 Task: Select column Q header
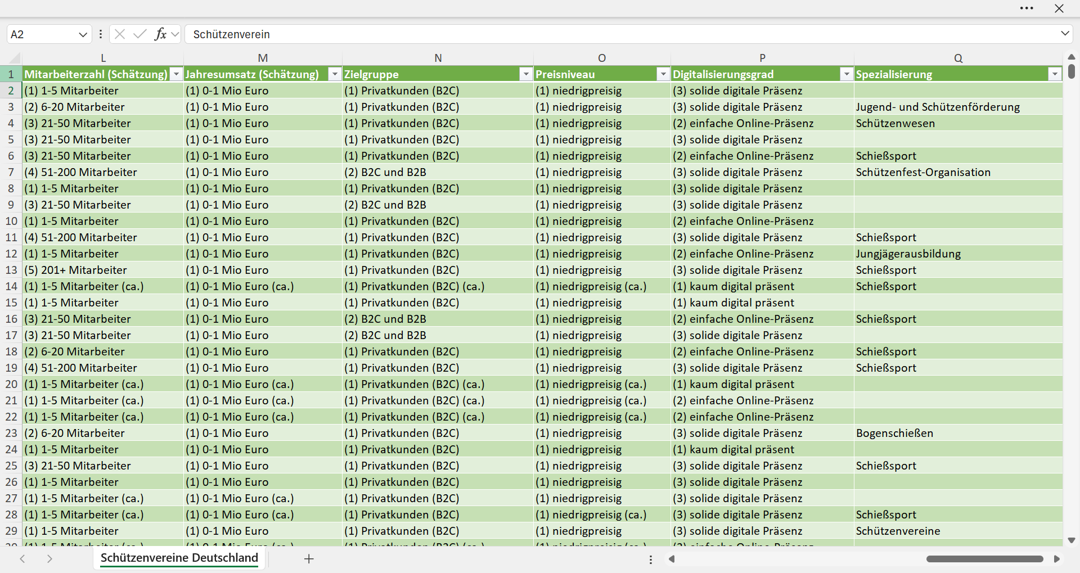pyautogui.click(x=958, y=58)
